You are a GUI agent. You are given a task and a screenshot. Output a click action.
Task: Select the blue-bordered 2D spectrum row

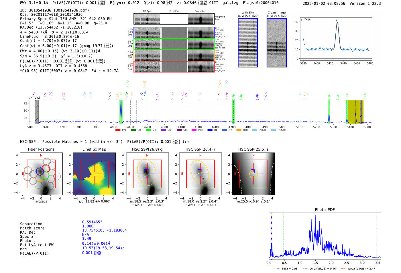tap(174, 33)
